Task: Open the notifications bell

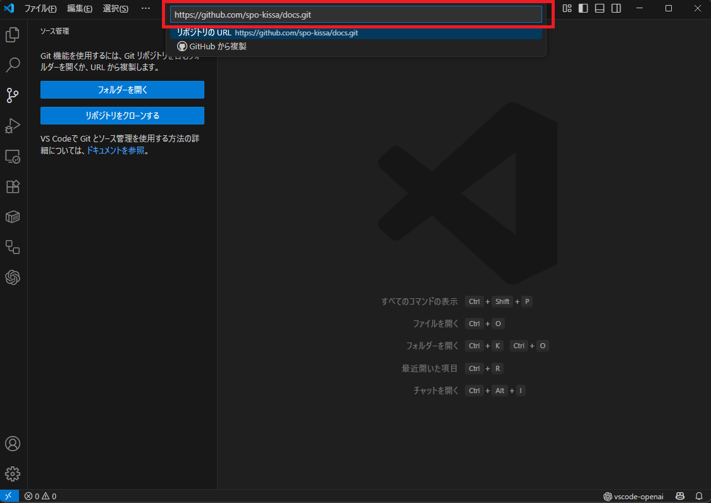Action: tap(699, 496)
